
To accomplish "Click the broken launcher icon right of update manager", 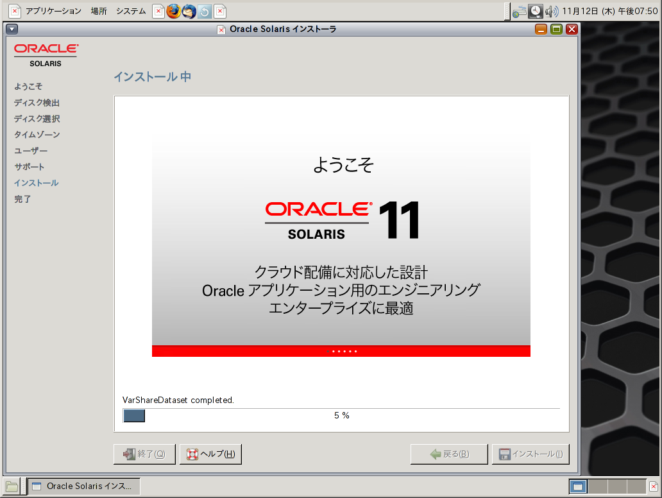I will [220, 11].
